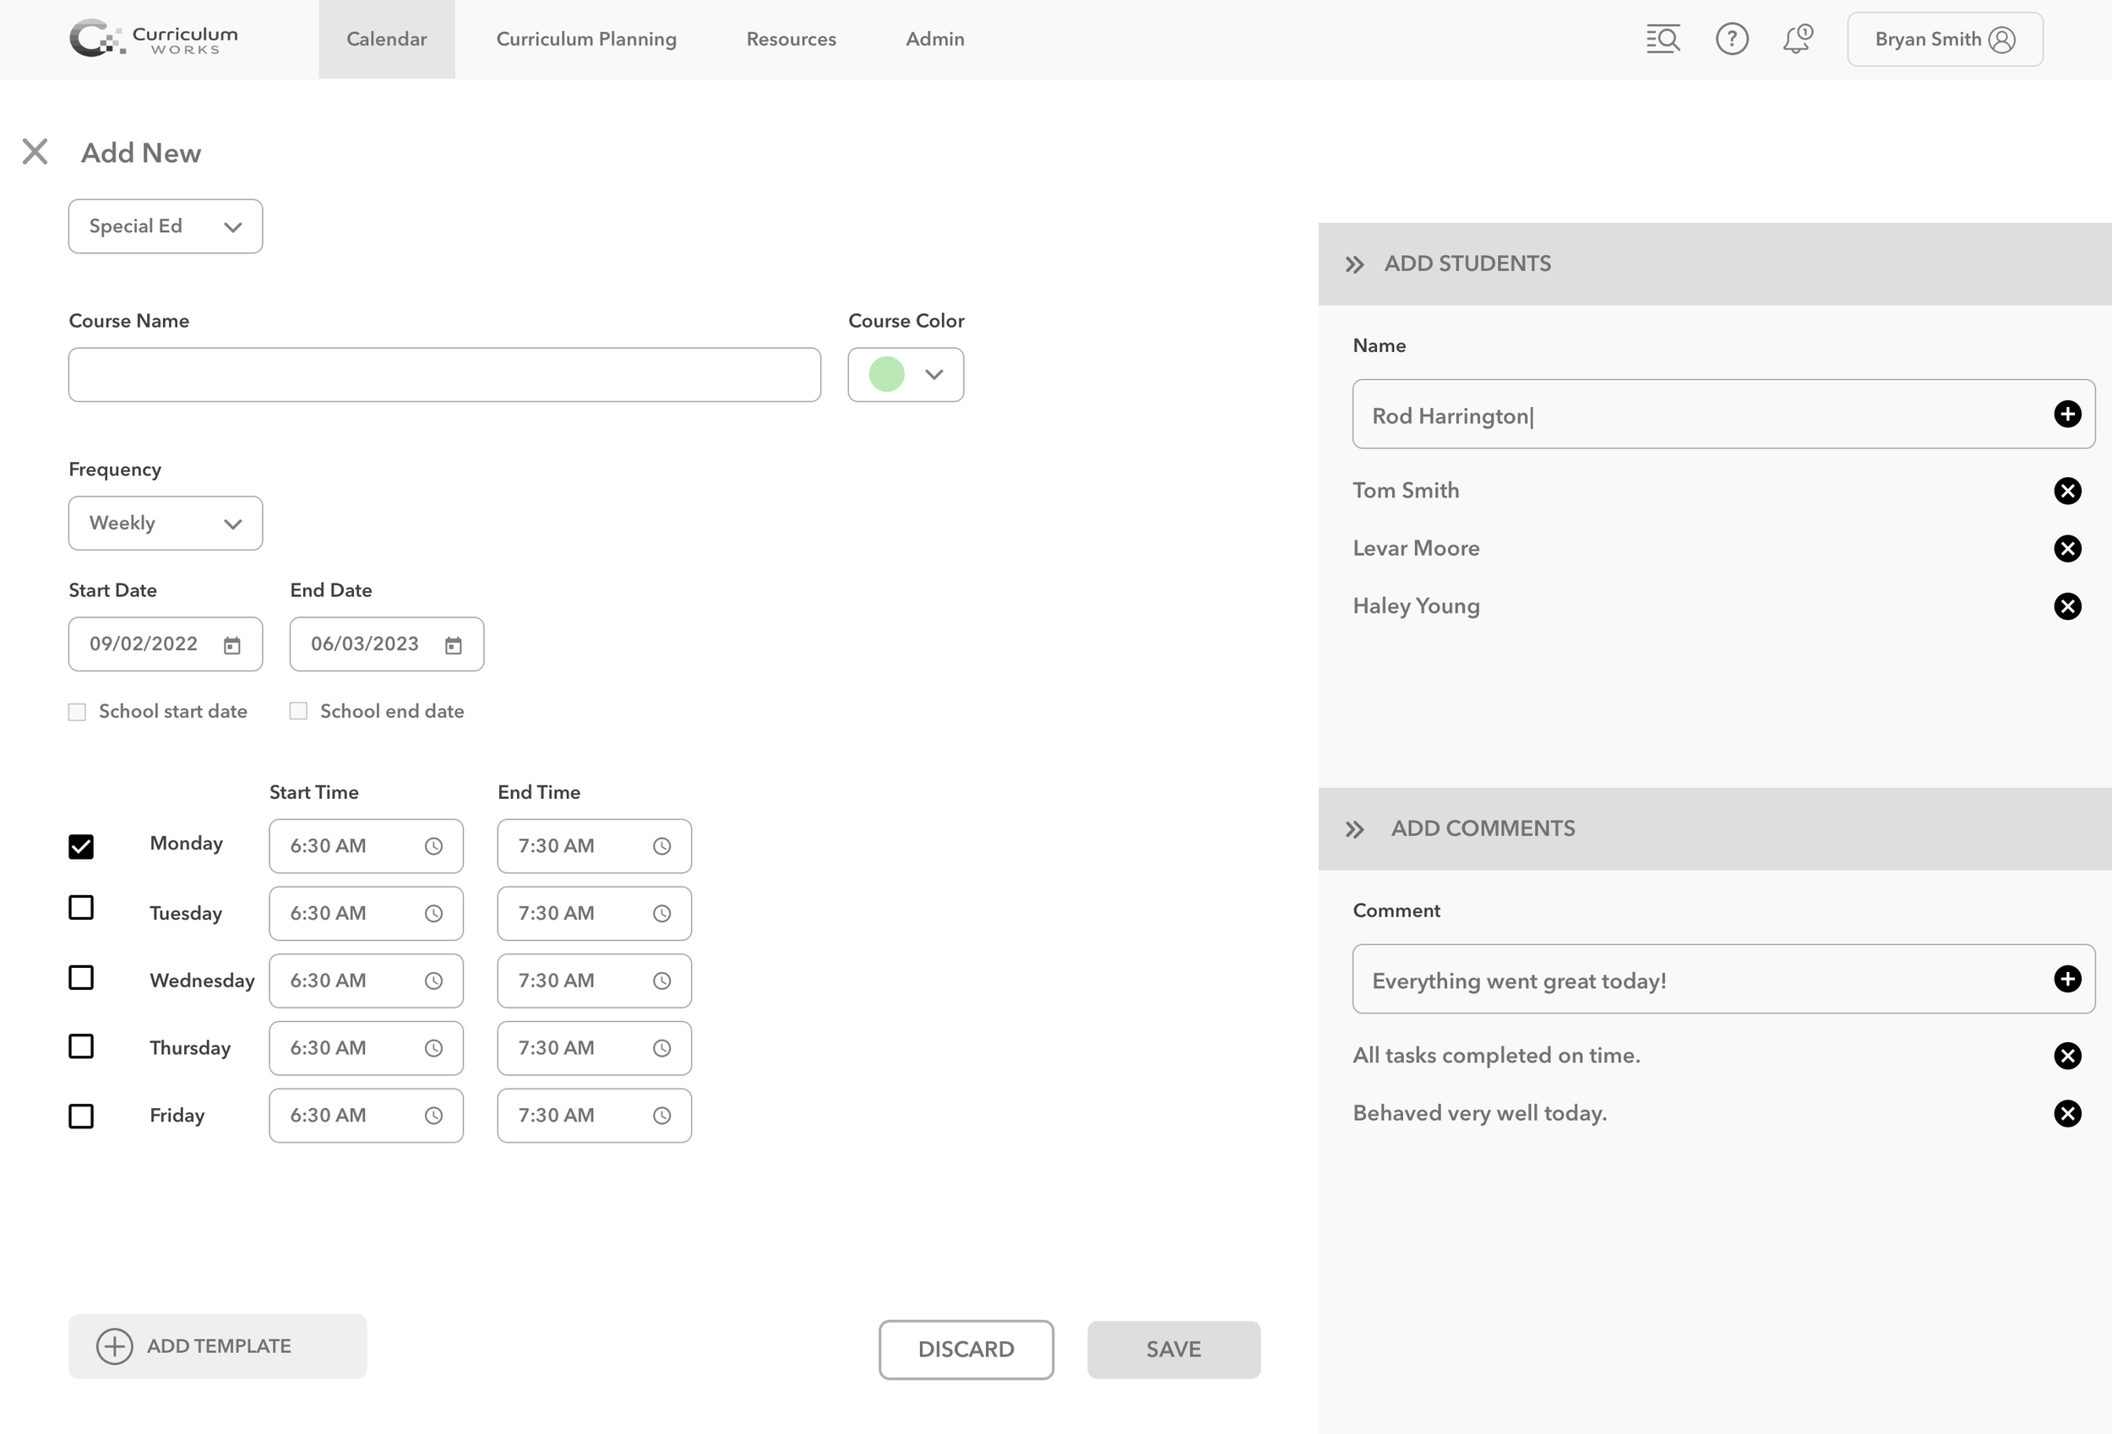Click the Tom Smith student name
Image resolution: width=2112 pixels, height=1434 pixels.
coord(1405,491)
